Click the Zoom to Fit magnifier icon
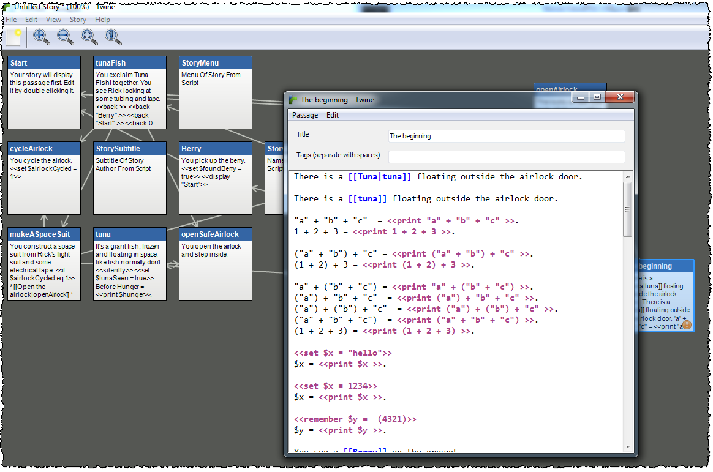 89,37
